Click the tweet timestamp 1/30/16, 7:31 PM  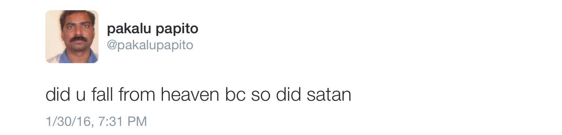[x=96, y=121]
